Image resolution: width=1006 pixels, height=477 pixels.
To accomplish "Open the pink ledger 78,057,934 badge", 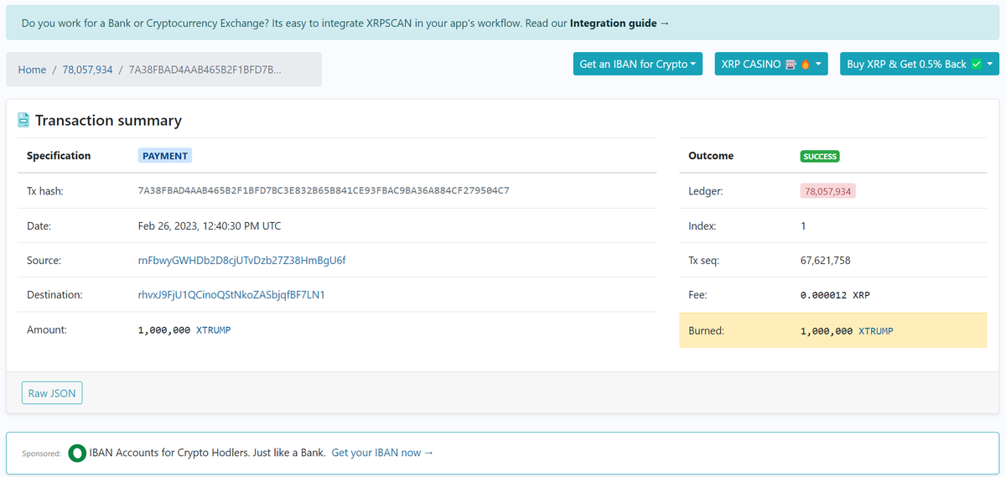I will (827, 191).
